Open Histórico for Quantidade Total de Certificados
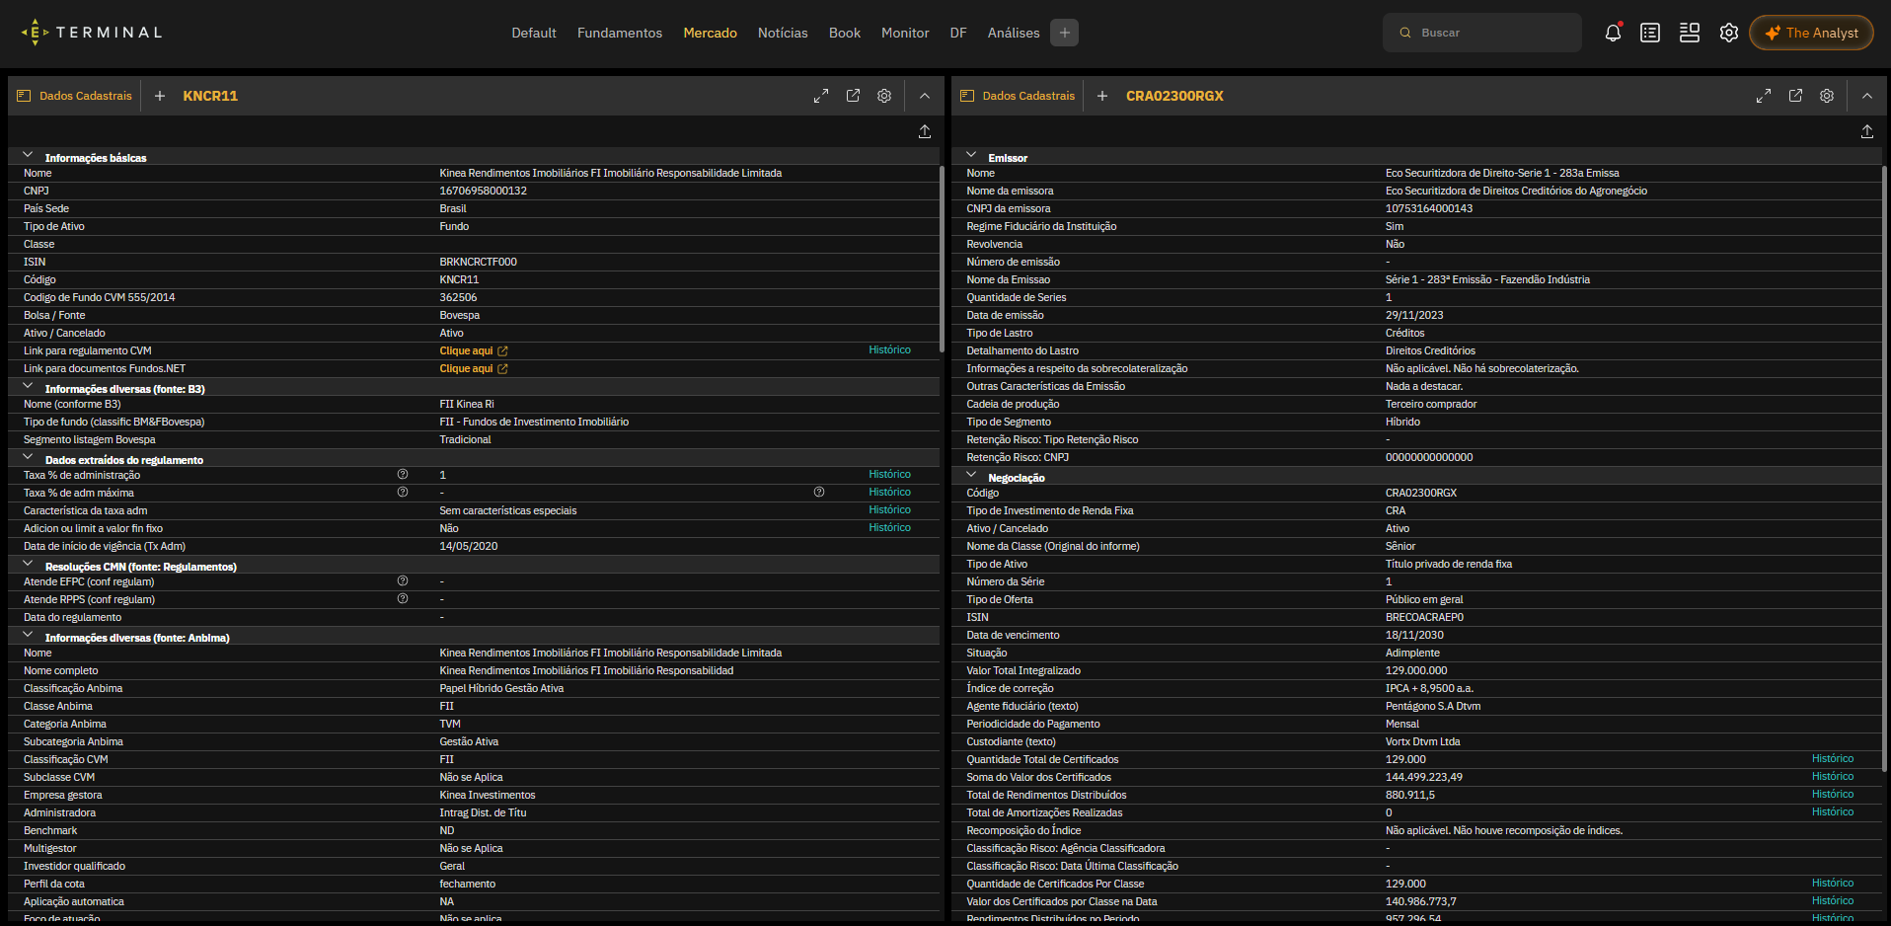Image resolution: width=1891 pixels, height=926 pixels. click(1833, 758)
